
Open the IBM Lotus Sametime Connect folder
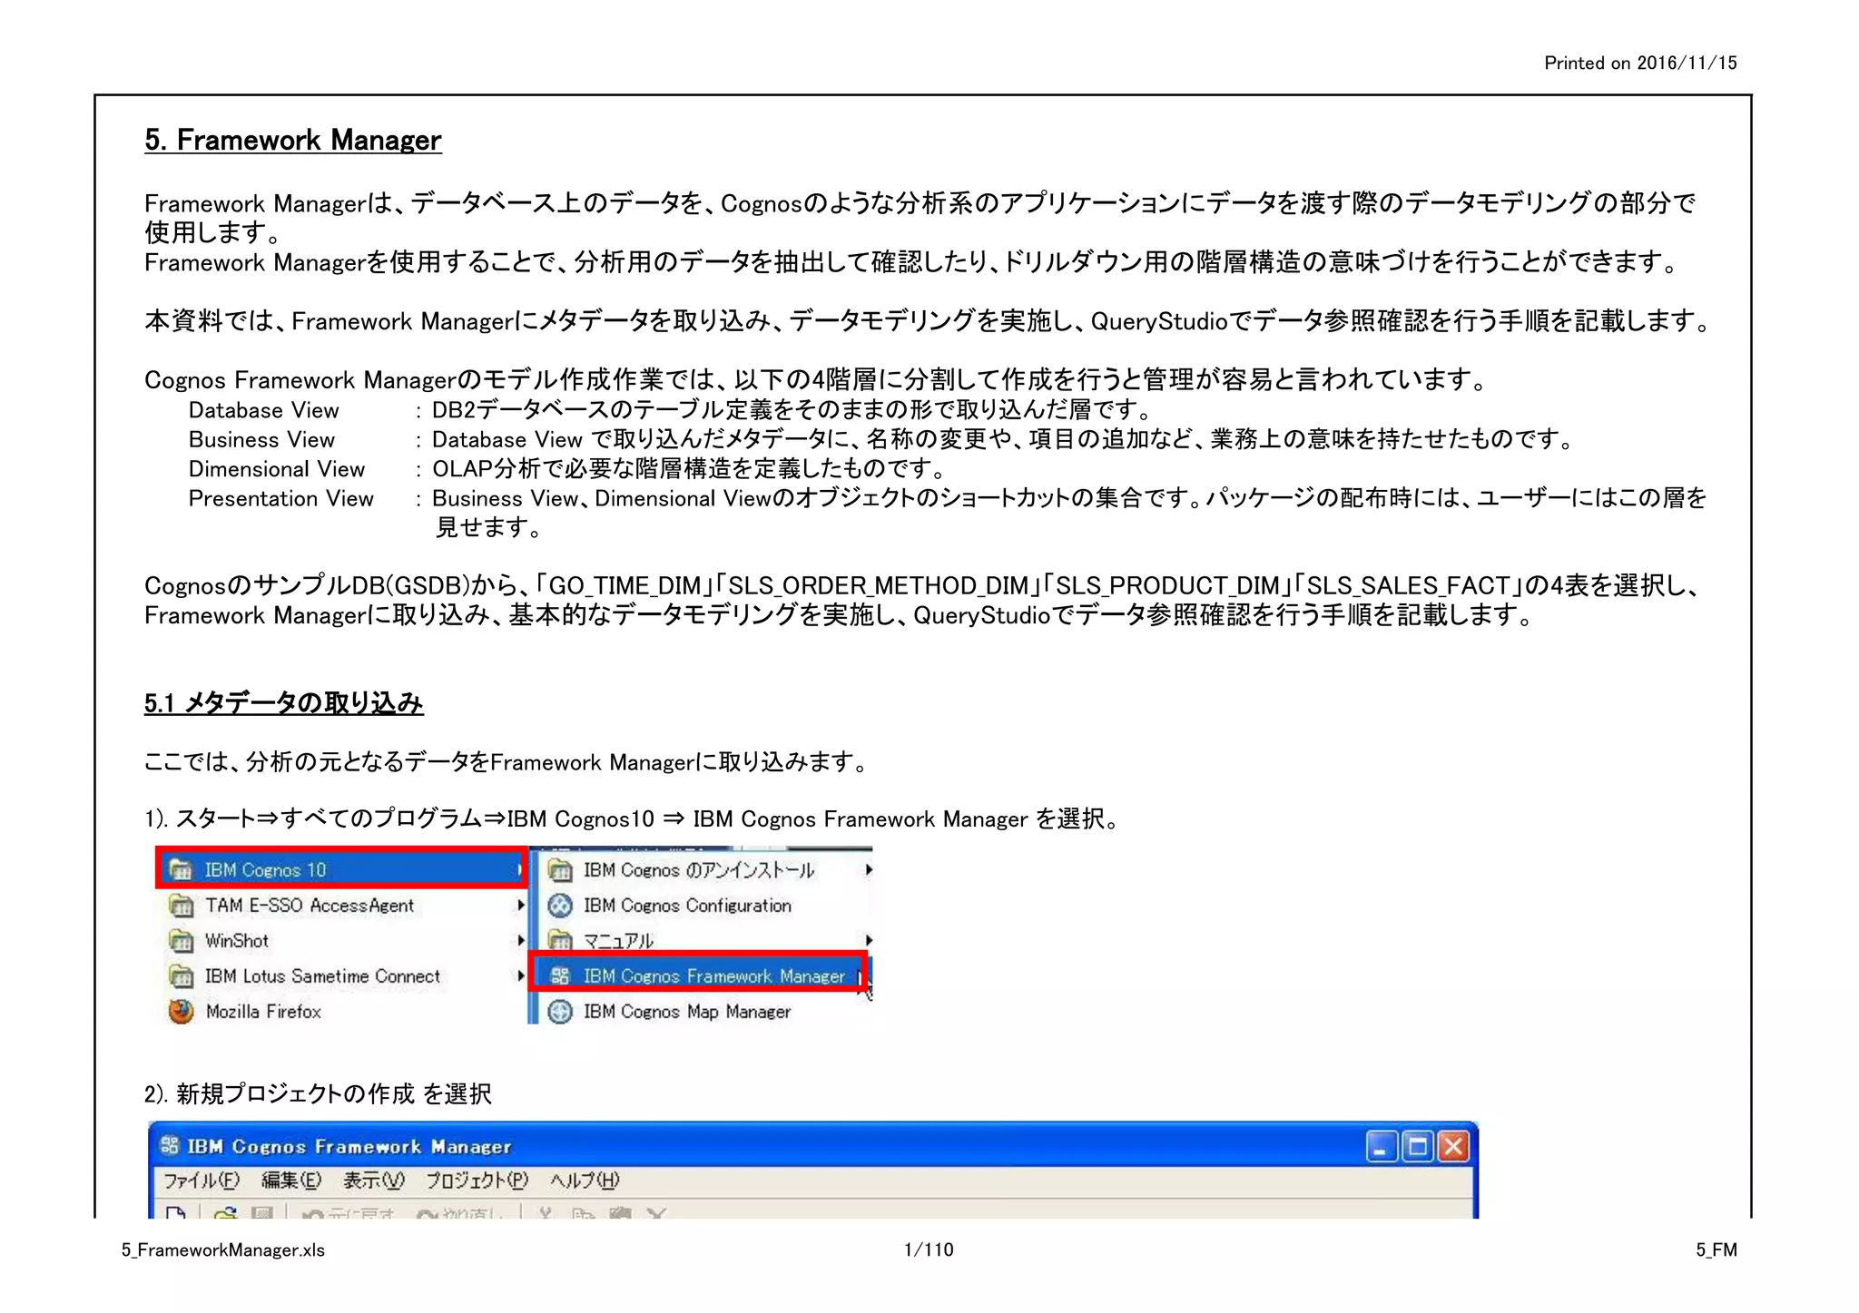321,975
